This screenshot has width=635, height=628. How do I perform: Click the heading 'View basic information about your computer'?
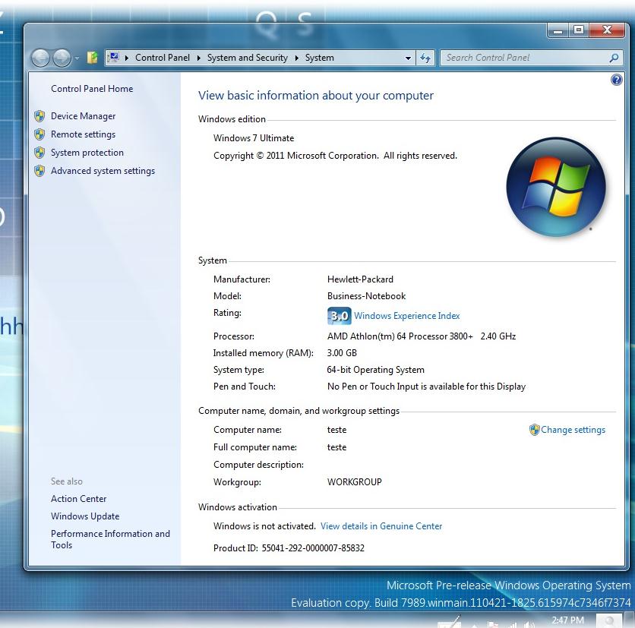tap(315, 96)
